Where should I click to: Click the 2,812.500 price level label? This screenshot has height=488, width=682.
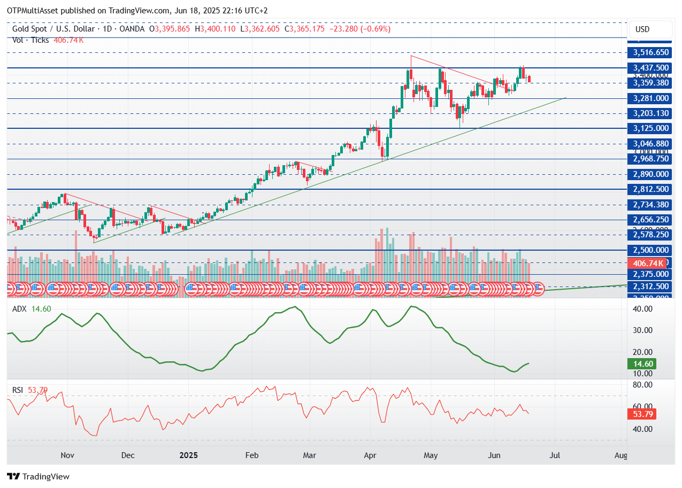[650, 189]
